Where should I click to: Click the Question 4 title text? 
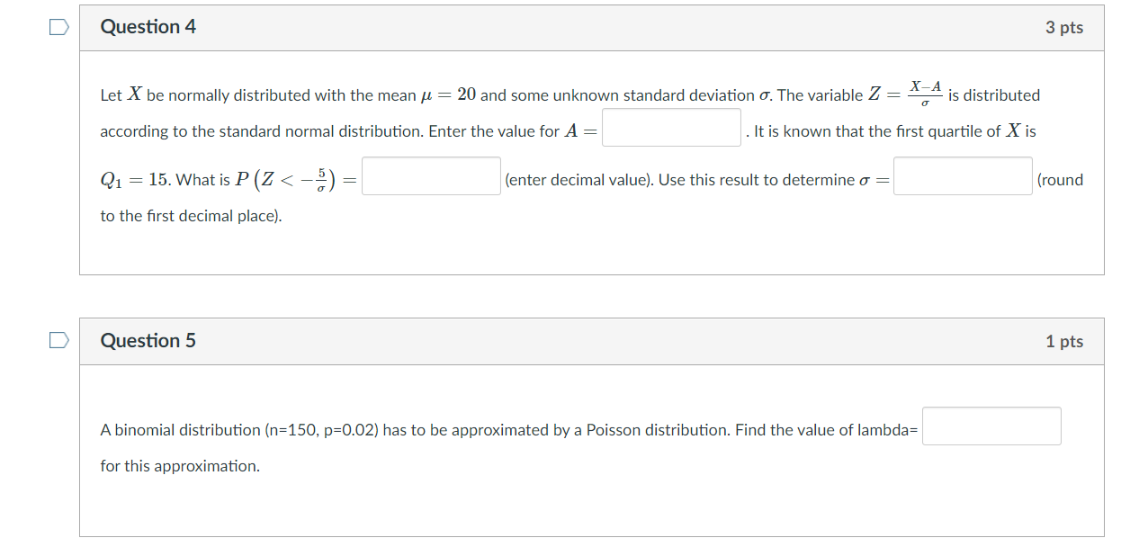pyautogui.click(x=149, y=27)
